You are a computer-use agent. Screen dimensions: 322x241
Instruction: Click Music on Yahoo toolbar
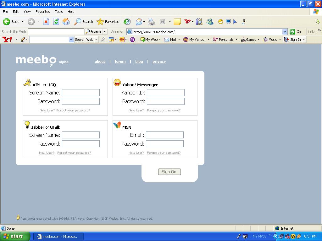[270, 39]
